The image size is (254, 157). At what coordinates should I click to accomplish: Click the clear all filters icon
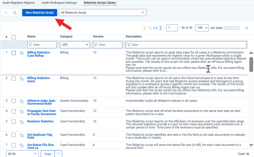tap(150, 28)
